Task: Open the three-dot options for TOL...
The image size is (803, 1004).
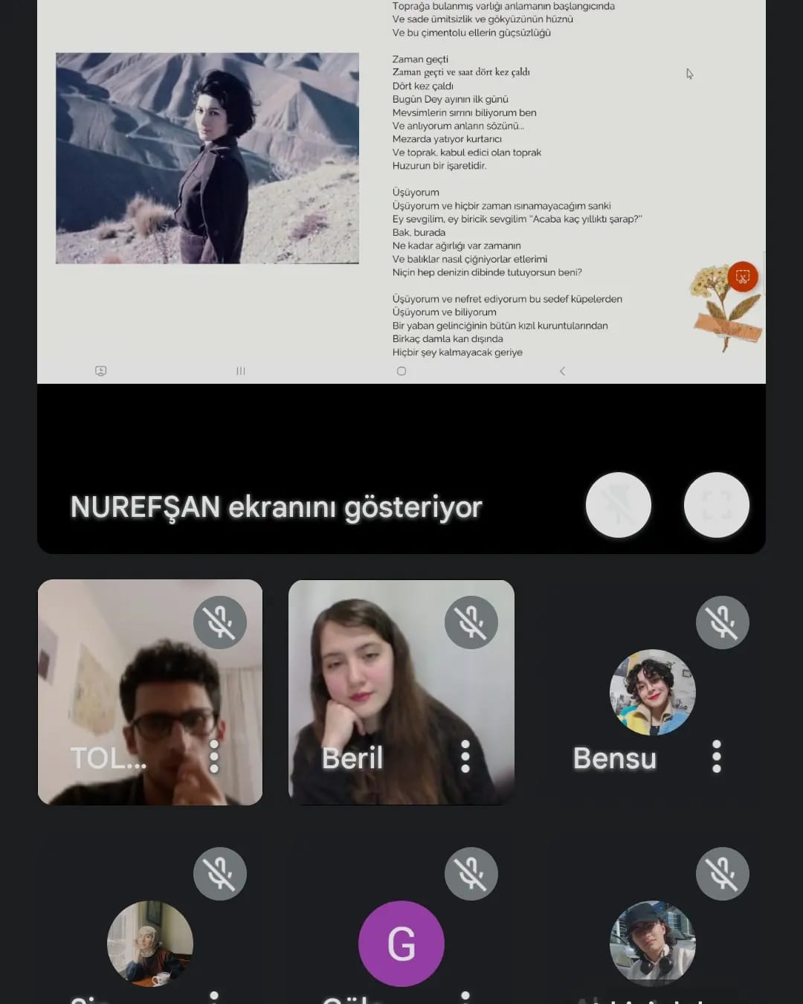Action: point(214,757)
